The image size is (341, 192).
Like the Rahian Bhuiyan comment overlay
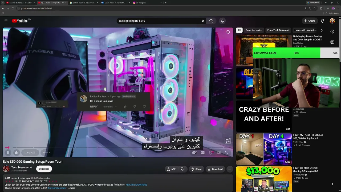coord(125,107)
